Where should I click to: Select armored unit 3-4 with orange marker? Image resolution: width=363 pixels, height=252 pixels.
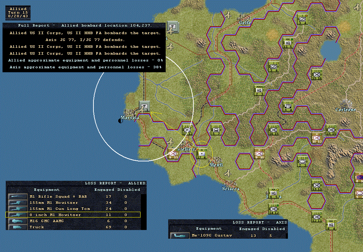302,19
